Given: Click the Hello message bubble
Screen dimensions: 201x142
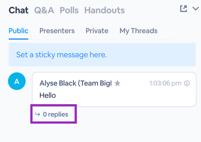Looking at the screenshot, I should (114, 89).
